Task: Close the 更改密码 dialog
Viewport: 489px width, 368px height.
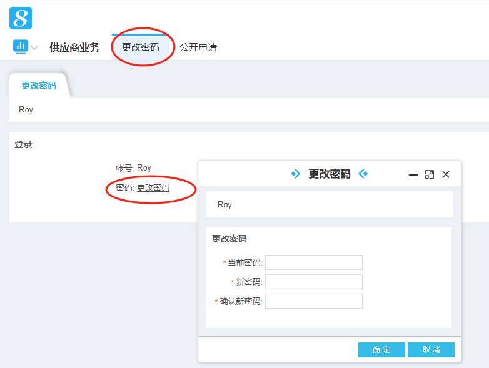Action: click(446, 174)
